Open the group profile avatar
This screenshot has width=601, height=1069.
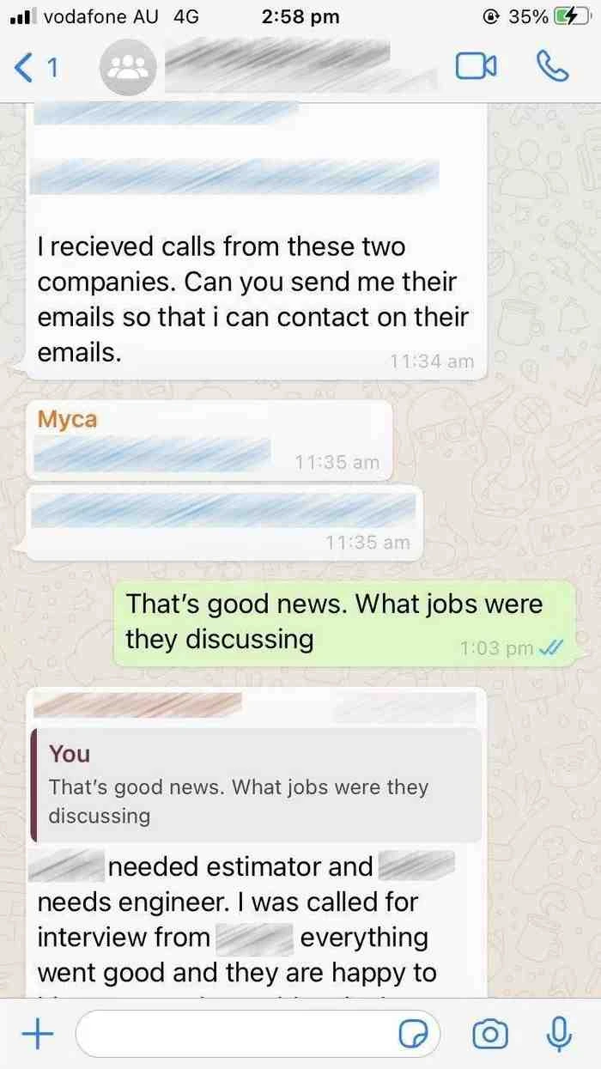(129, 67)
